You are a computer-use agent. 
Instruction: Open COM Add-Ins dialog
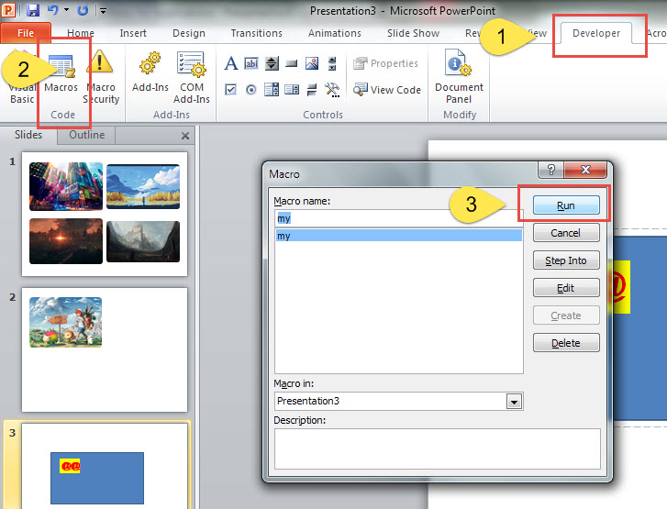coord(192,77)
